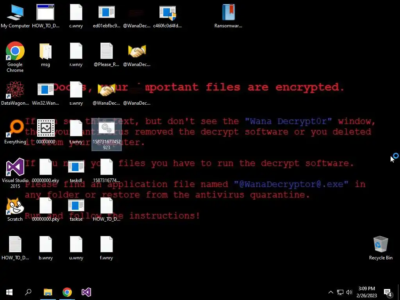Open taskbar Search magnifier
The image size is (400, 300).
point(28,292)
